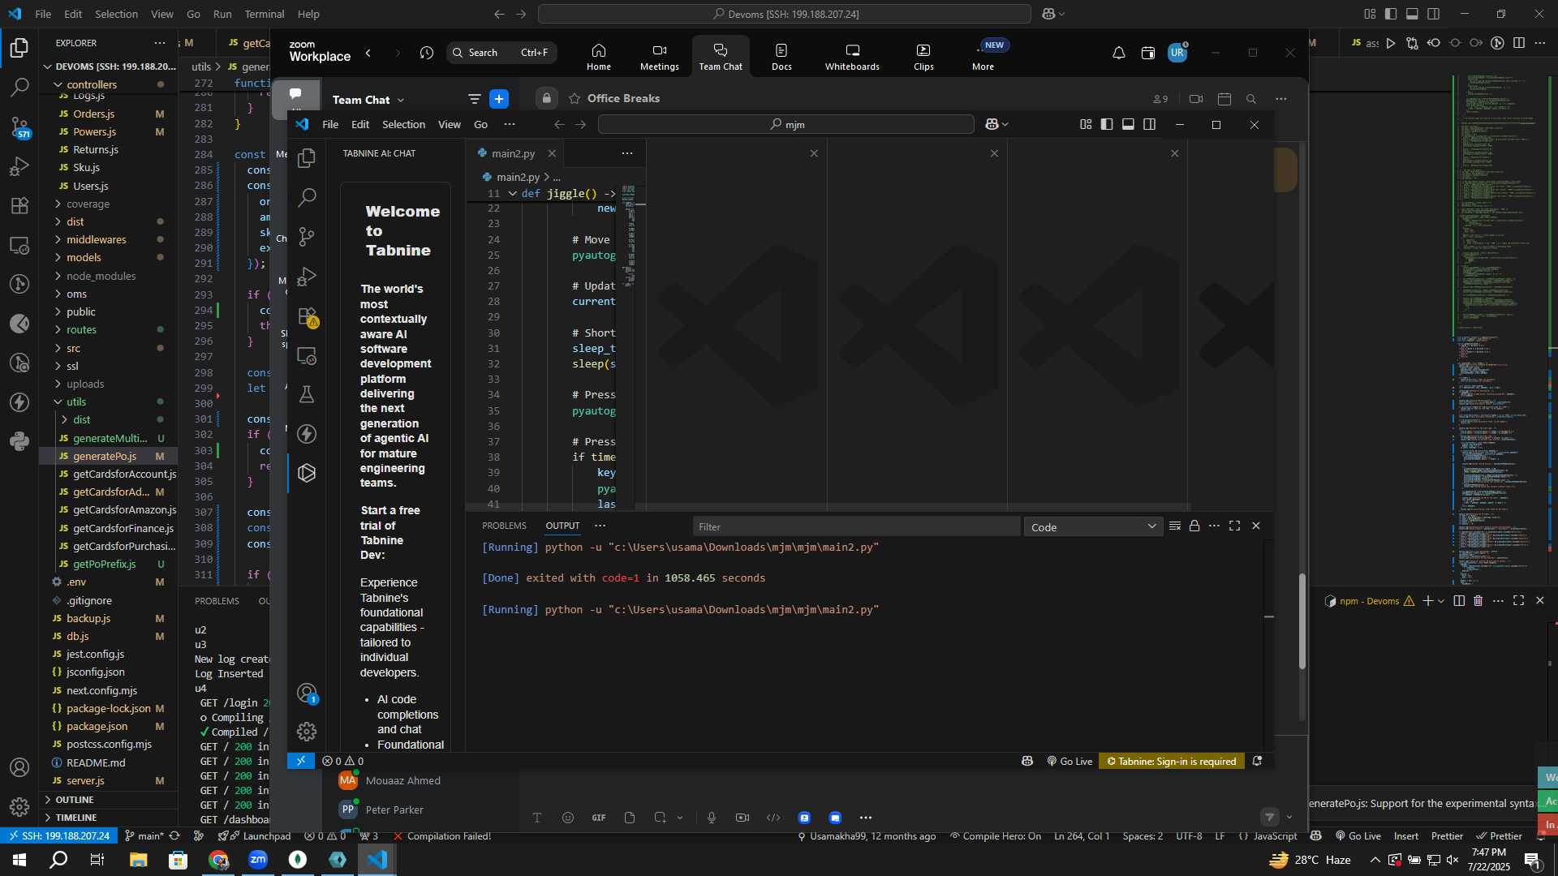Open Team Chat header dropdown arrow
Image resolution: width=1558 pixels, height=876 pixels.
pyautogui.click(x=401, y=101)
